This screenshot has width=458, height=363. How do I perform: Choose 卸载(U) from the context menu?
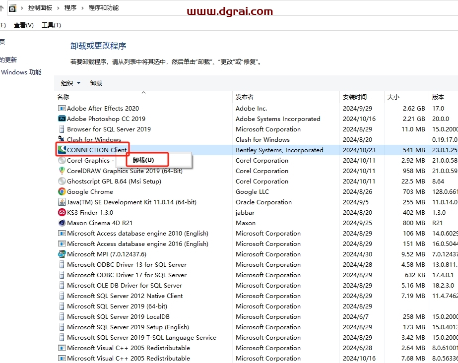pyautogui.click(x=143, y=160)
